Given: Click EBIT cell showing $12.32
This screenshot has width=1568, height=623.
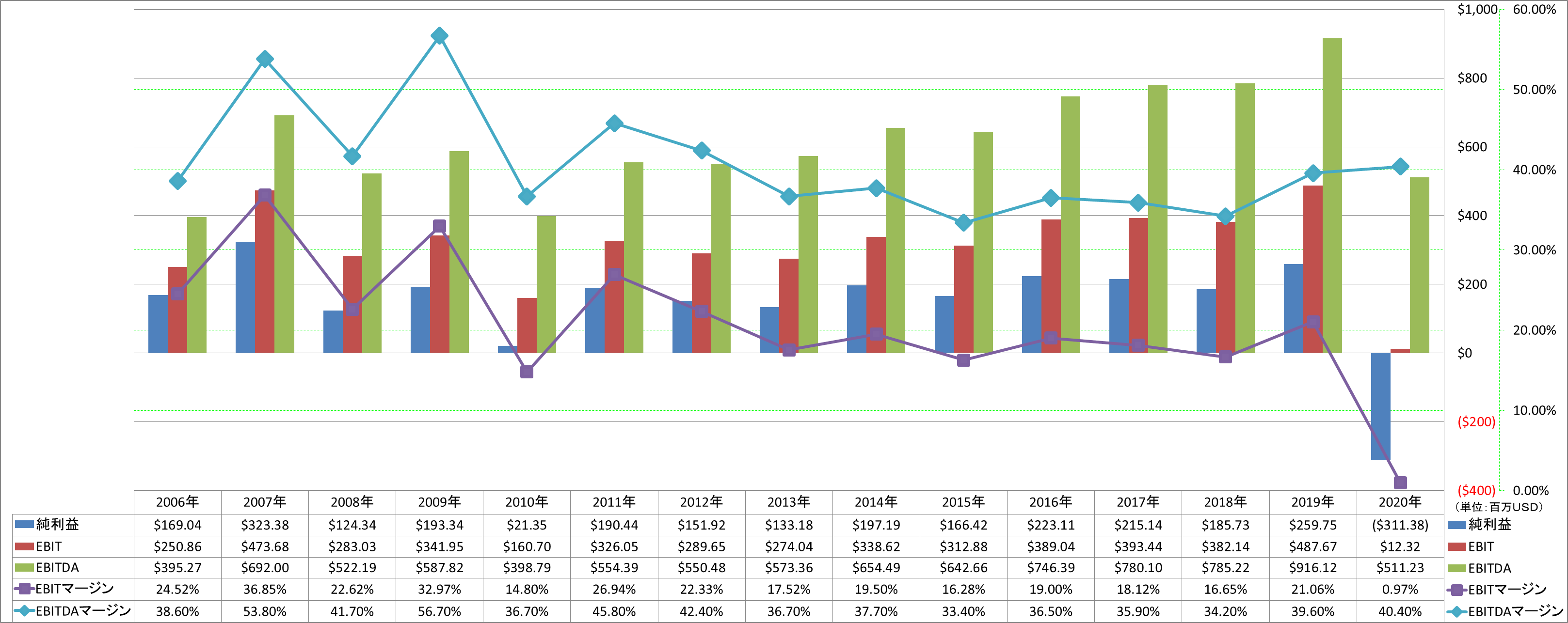Looking at the screenshot, I should [1399, 546].
